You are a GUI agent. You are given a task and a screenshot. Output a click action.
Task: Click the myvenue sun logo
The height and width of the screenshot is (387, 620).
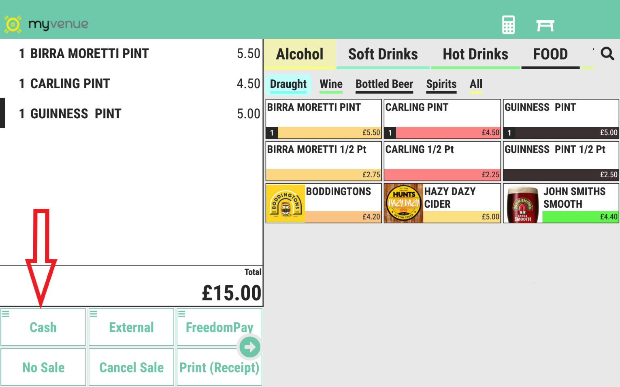tap(12, 24)
